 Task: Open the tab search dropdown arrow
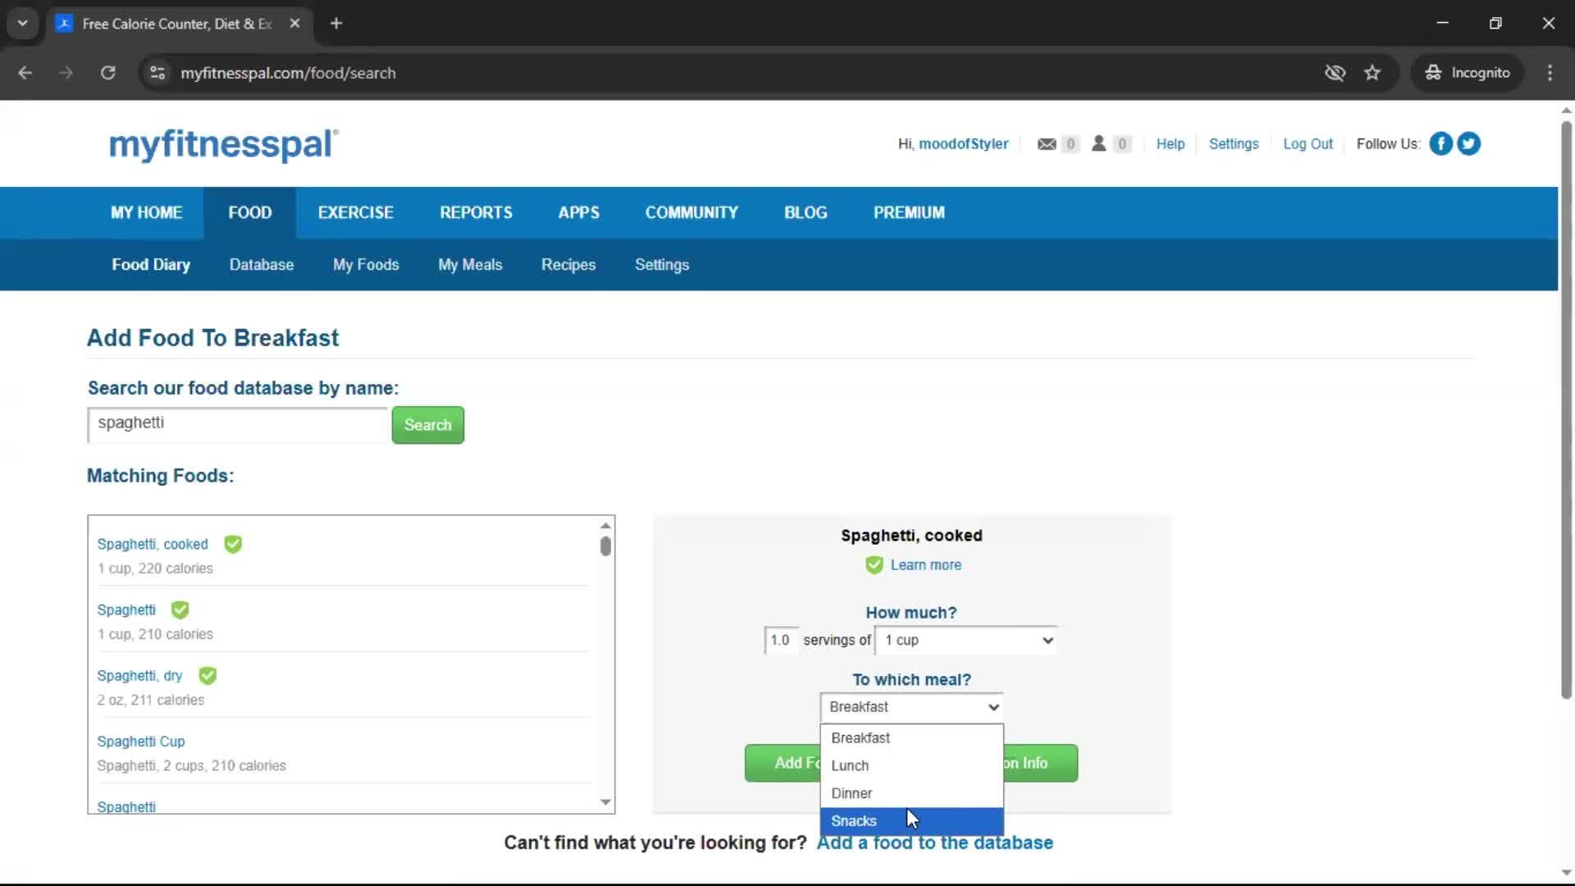pos(23,23)
